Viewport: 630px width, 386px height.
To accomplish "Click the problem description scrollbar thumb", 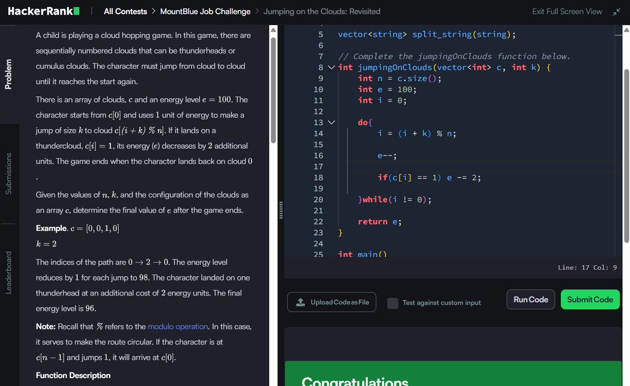I will coord(273,90).
